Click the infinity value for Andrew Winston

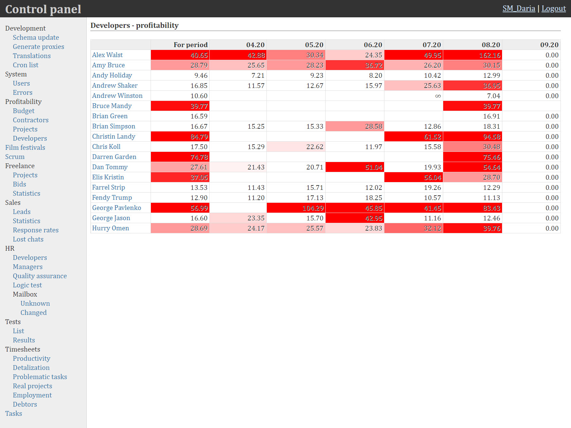coord(438,96)
